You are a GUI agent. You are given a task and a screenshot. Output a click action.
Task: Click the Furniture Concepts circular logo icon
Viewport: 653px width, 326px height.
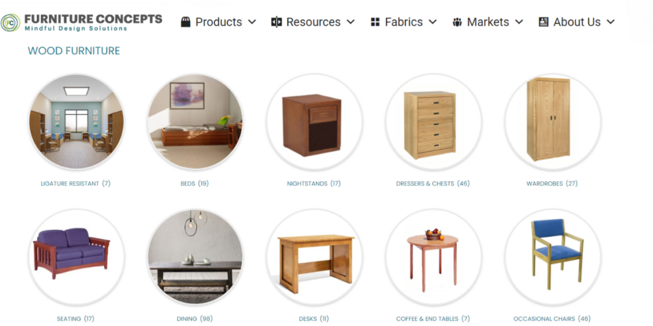coord(10,22)
